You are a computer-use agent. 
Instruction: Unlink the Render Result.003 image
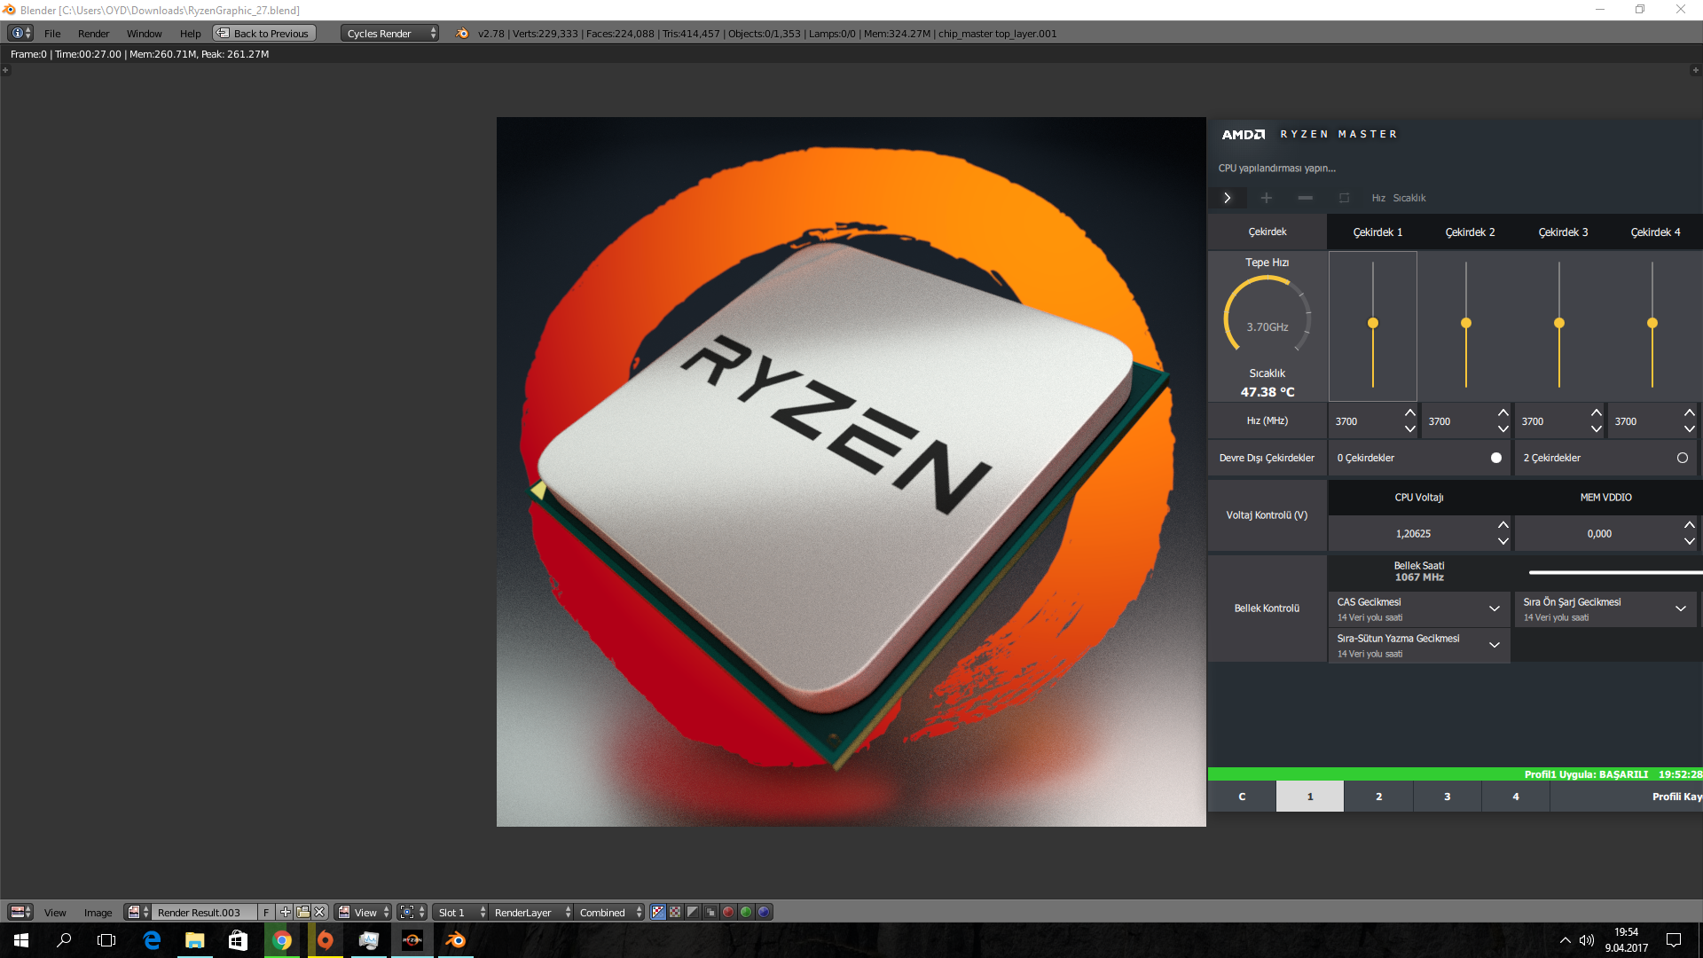320,912
